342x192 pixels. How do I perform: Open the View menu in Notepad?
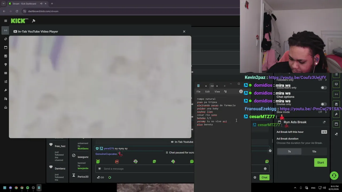(217, 92)
